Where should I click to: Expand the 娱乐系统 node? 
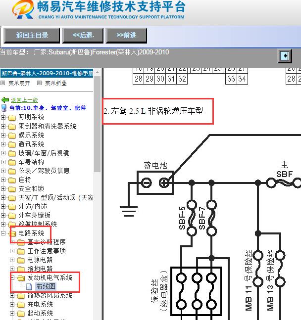pos(3,135)
